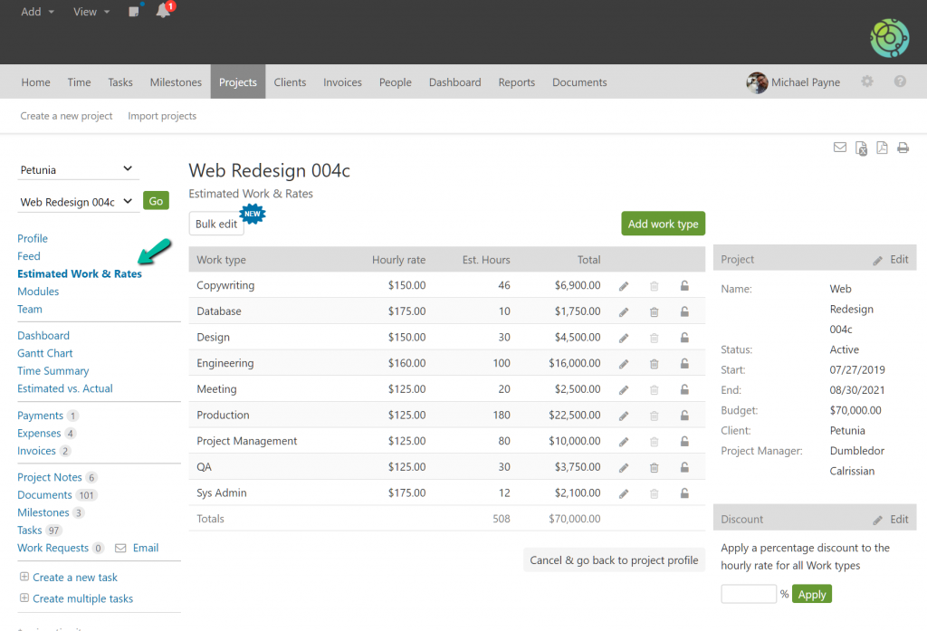Open the notifications bell icon
The width and height of the screenshot is (927, 631).
click(x=163, y=12)
